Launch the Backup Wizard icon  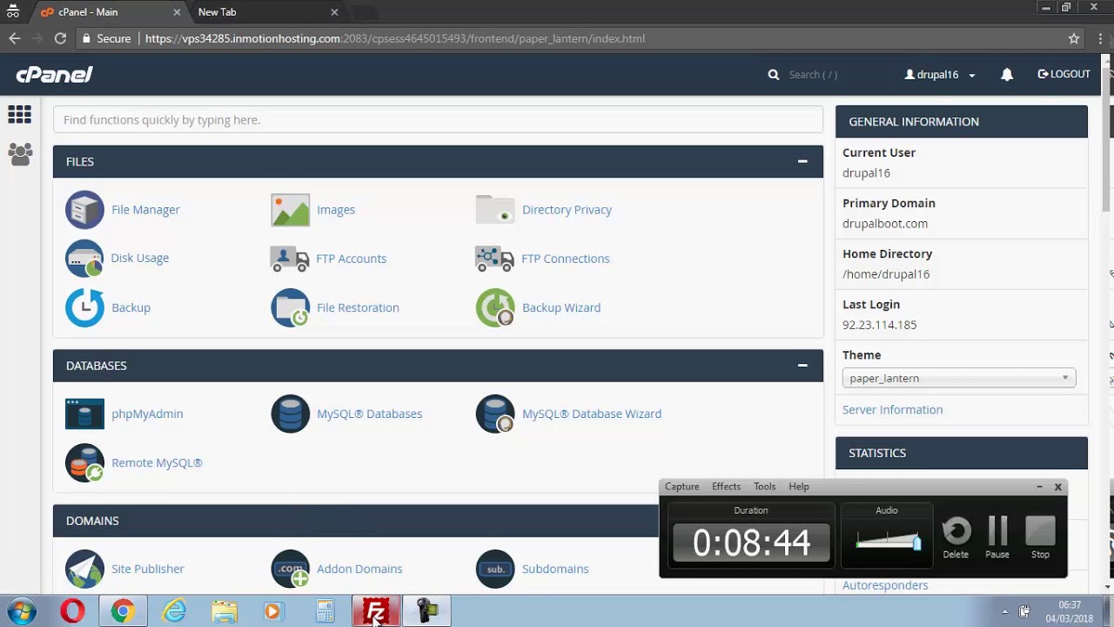click(x=495, y=307)
